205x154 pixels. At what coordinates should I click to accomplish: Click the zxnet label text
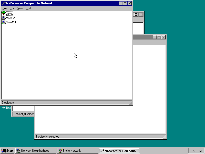point(9,14)
